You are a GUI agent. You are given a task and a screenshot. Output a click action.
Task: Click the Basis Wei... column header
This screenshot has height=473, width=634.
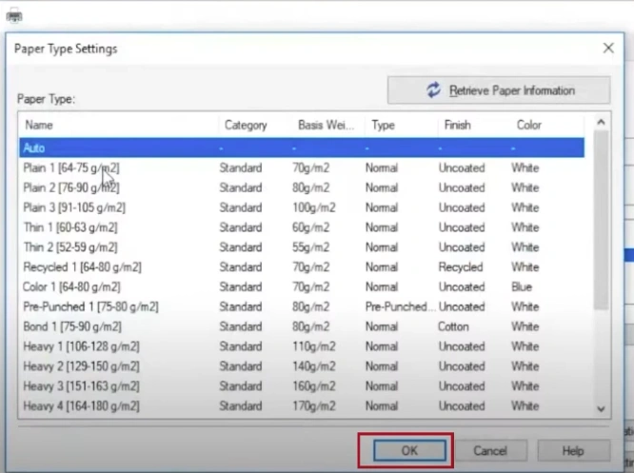pyautogui.click(x=328, y=125)
